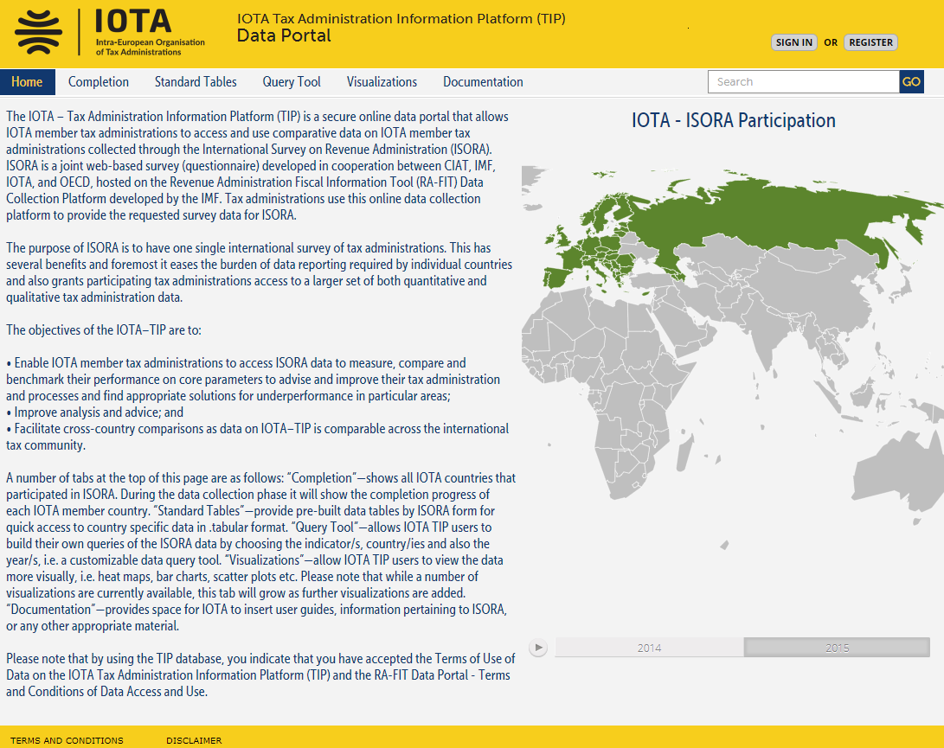The width and height of the screenshot is (944, 748).
Task: Select the 2014 timeline segment
Action: (x=649, y=648)
